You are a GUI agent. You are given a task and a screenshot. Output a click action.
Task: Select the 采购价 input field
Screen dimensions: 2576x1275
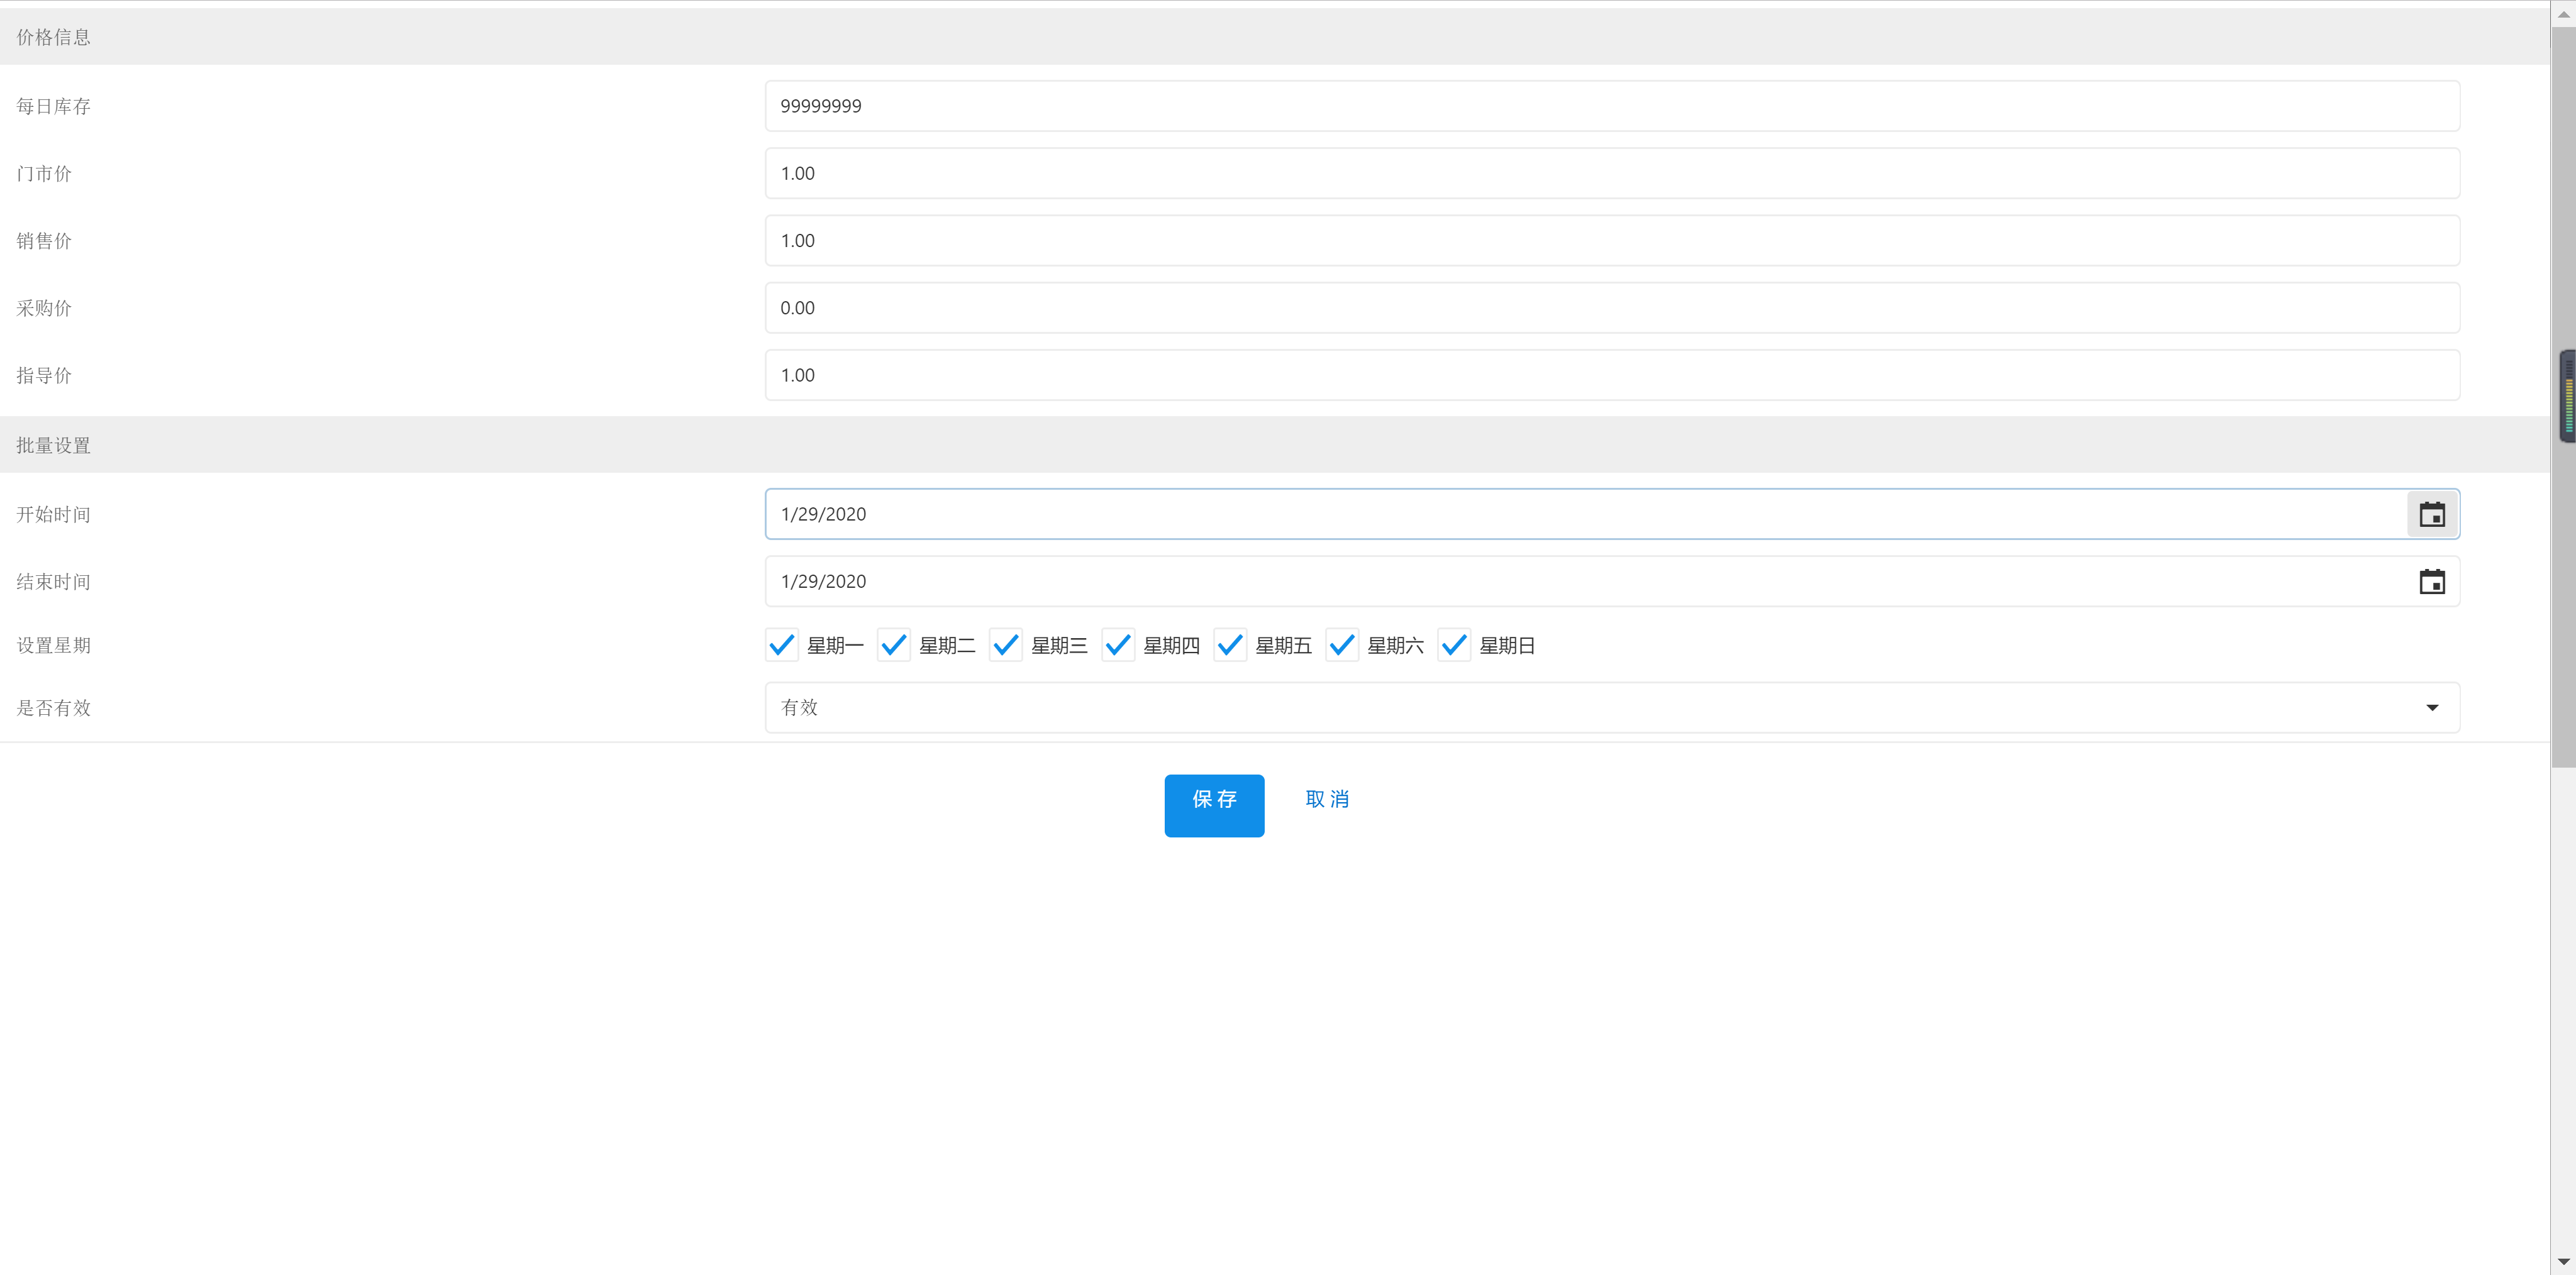tap(1611, 308)
